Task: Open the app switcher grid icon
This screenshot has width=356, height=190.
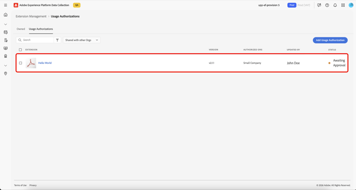Action: [343, 5]
